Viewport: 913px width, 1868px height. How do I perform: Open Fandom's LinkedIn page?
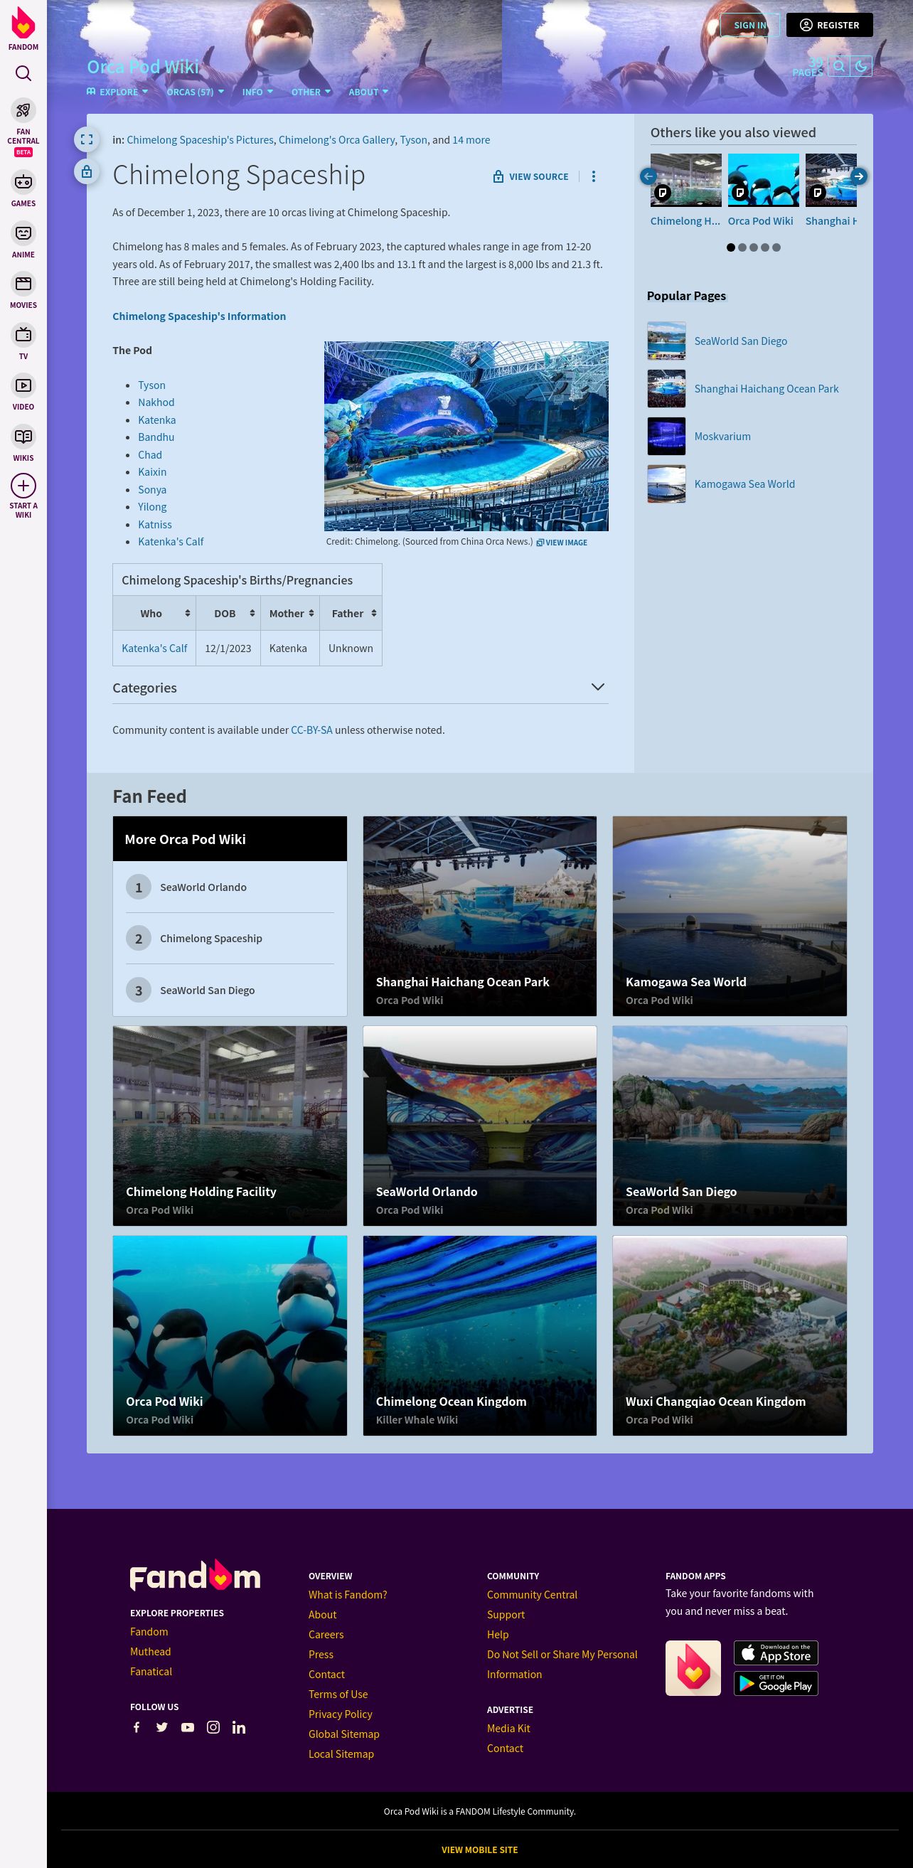tap(239, 1727)
